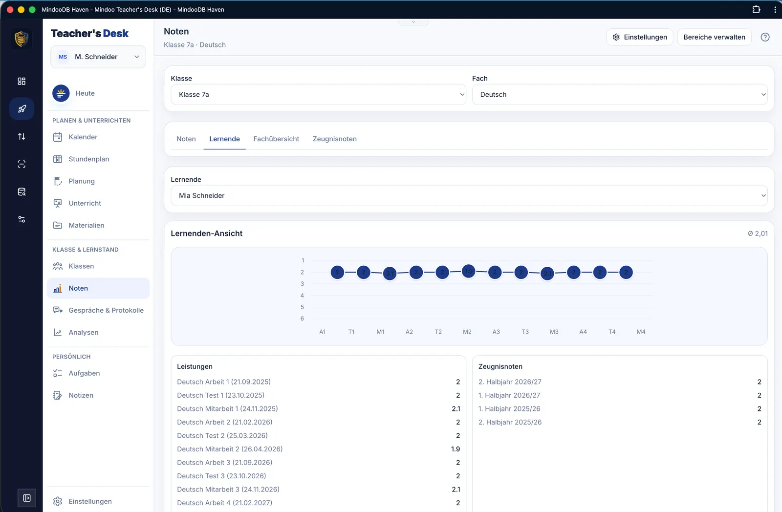Click the Einstellungen button in header
This screenshot has width=782, height=512.
(x=640, y=37)
